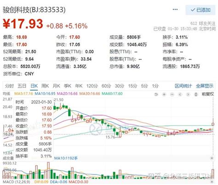The height and width of the screenshot is (185, 218).
Task: Click the current price ¥17.93
Action: tap(23, 23)
